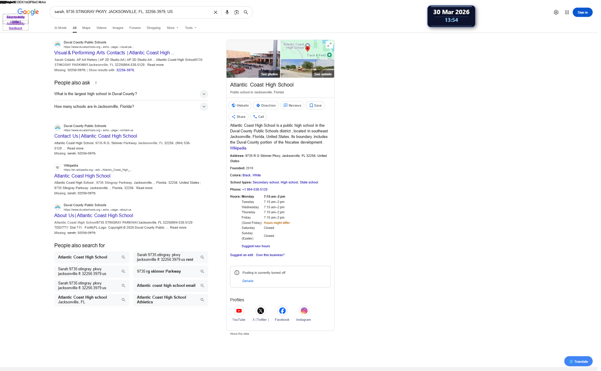Expand largest high school in Duval question
601x371 pixels.
[204, 94]
